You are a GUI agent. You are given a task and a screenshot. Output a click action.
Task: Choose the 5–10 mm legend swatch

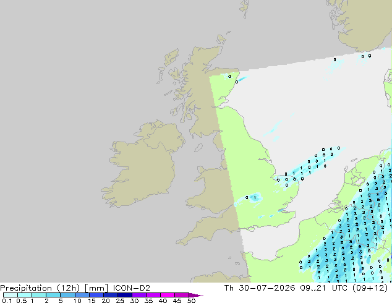pos(67,295)
